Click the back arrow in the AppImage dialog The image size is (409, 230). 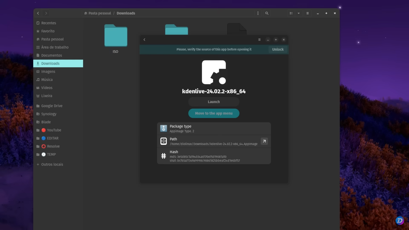144,40
